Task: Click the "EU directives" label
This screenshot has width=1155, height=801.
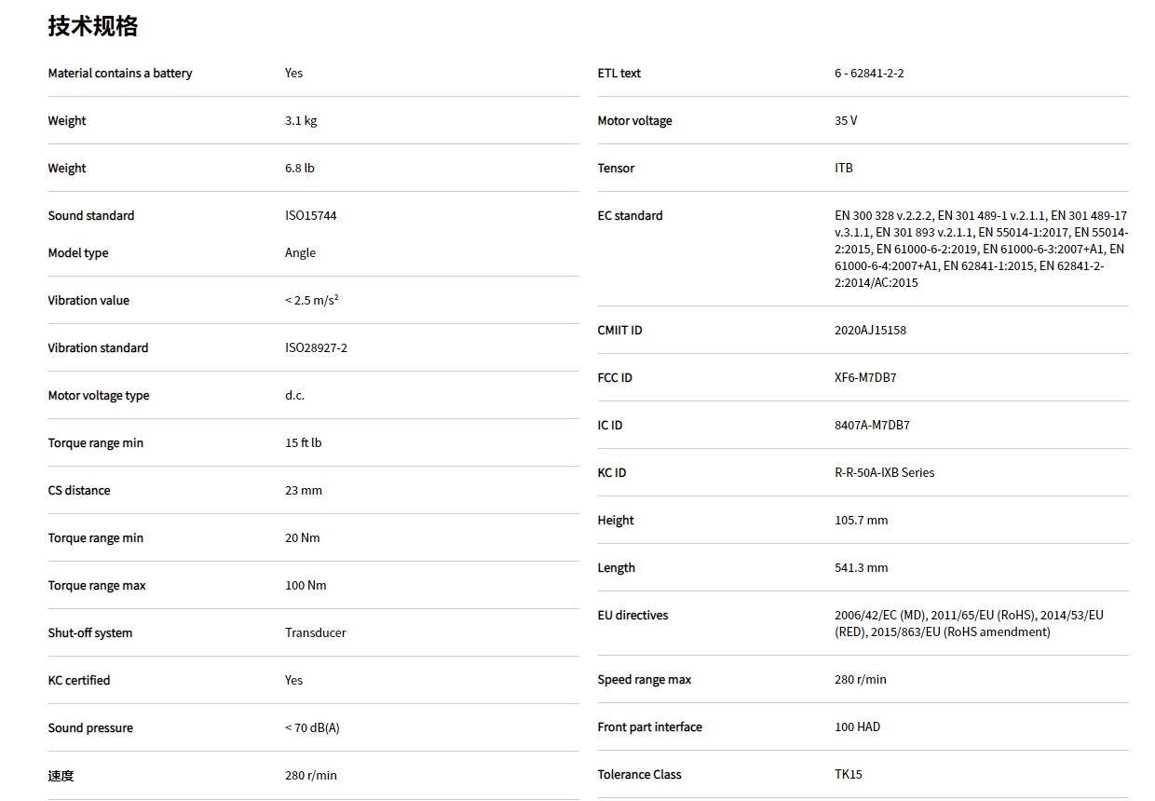Action: coord(633,616)
